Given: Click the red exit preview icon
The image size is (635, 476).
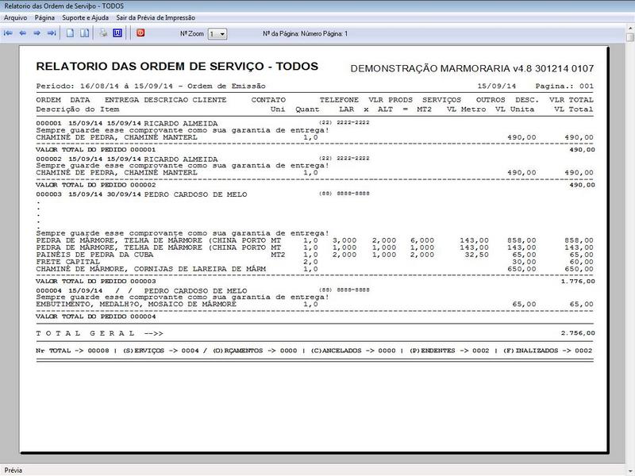Looking at the screenshot, I should point(140,33).
